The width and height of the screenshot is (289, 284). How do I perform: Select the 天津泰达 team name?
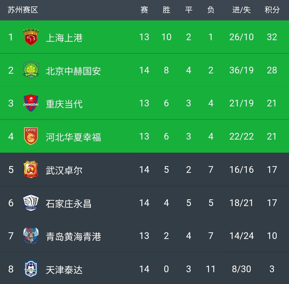64,270
